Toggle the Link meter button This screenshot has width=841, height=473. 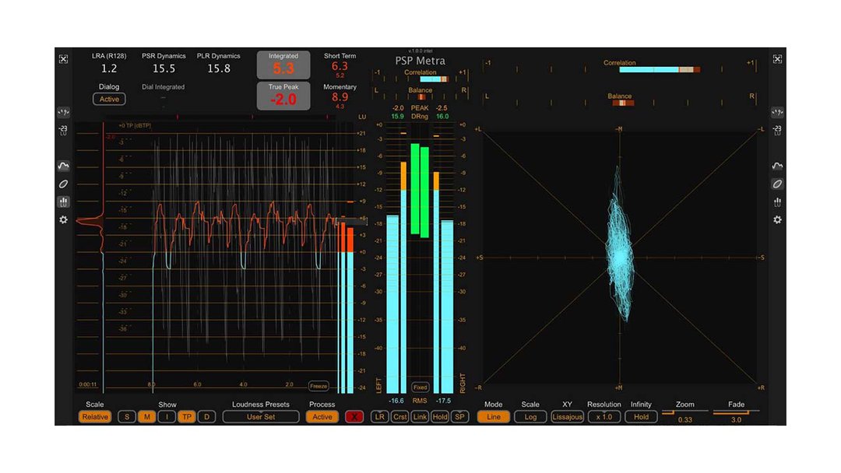coord(420,417)
